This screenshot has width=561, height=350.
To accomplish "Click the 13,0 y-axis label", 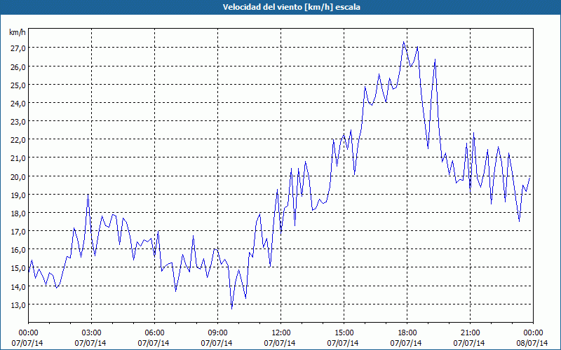I will pyautogui.click(x=18, y=305).
